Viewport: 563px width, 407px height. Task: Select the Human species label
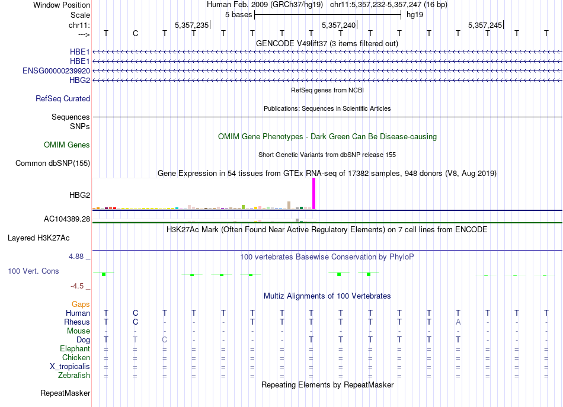(78, 313)
